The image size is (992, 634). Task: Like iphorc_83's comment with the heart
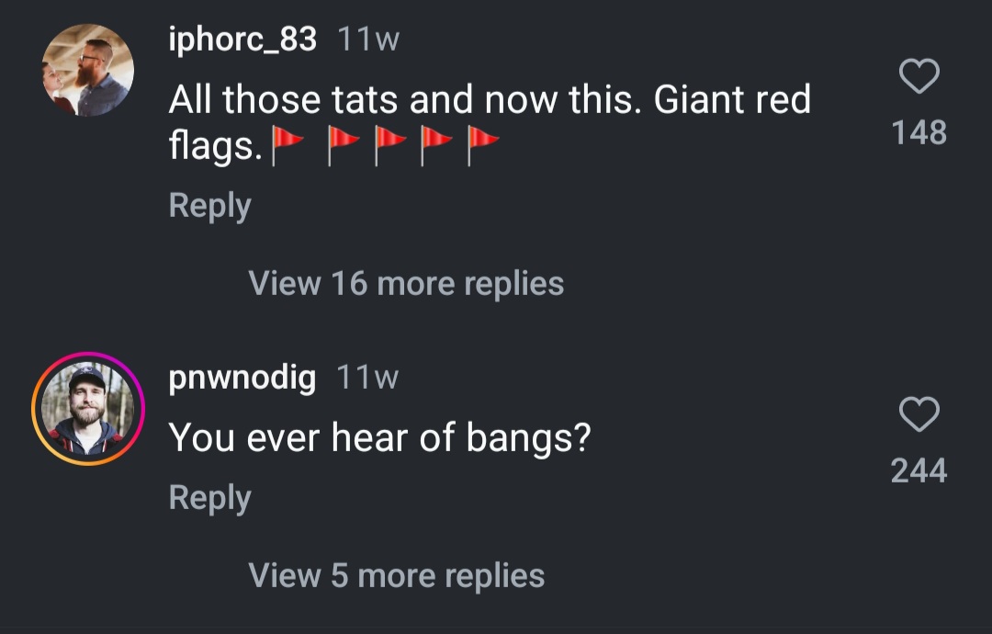click(919, 76)
